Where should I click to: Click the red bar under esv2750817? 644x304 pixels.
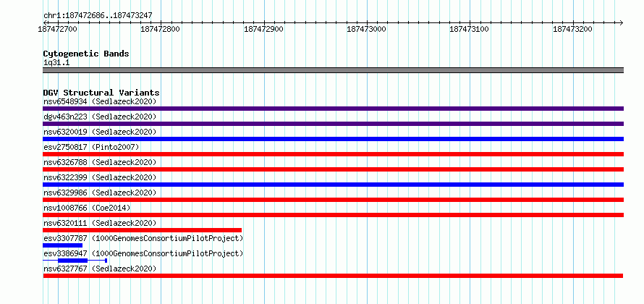(333, 154)
